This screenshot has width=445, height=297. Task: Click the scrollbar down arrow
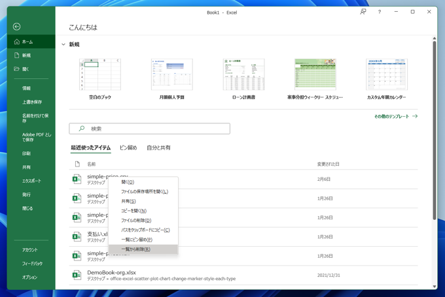(x=435, y=287)
